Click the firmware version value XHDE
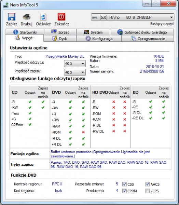The height and width of the screenshot is (205, 179). [x=159, y=56]
